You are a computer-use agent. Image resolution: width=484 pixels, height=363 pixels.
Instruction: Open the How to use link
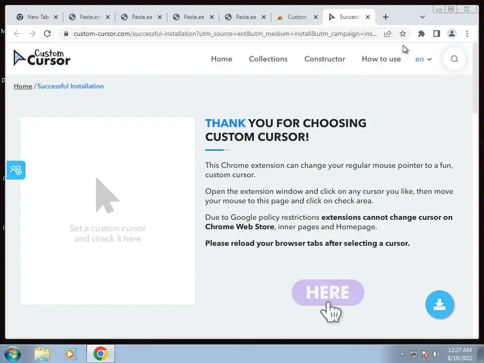(x=381, y=59)
